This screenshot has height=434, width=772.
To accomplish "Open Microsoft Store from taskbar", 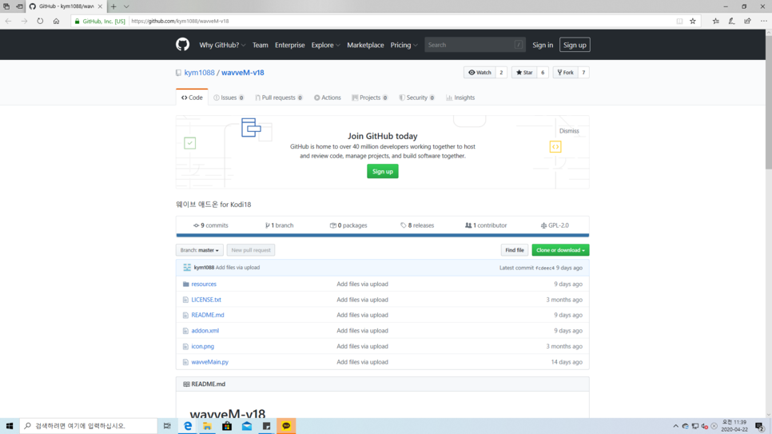I will (227, 426).
